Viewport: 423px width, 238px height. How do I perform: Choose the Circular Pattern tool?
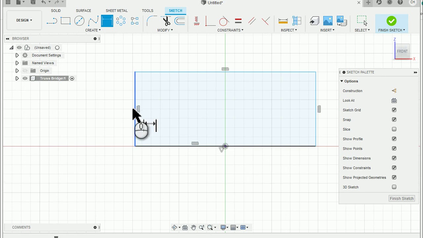[x=121, y=21]
